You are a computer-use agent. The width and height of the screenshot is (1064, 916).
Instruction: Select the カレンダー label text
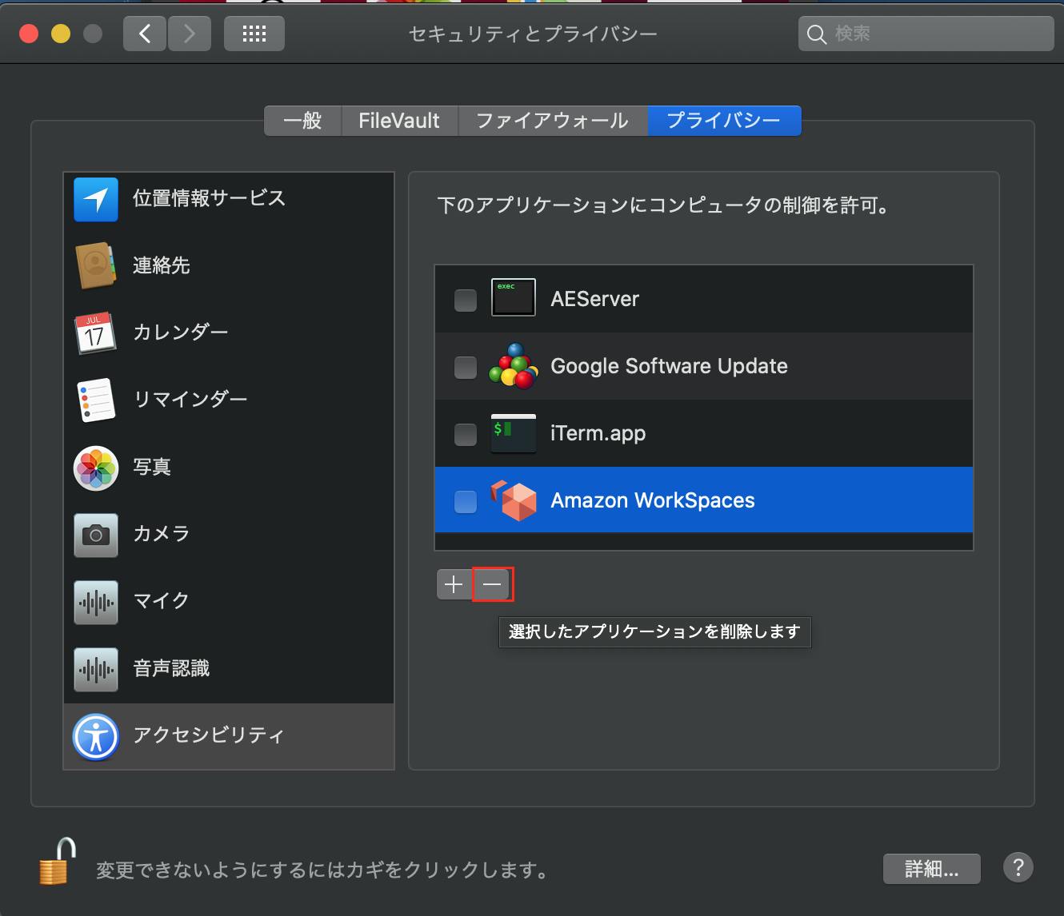pyautogui.click(x=181, y=333)
